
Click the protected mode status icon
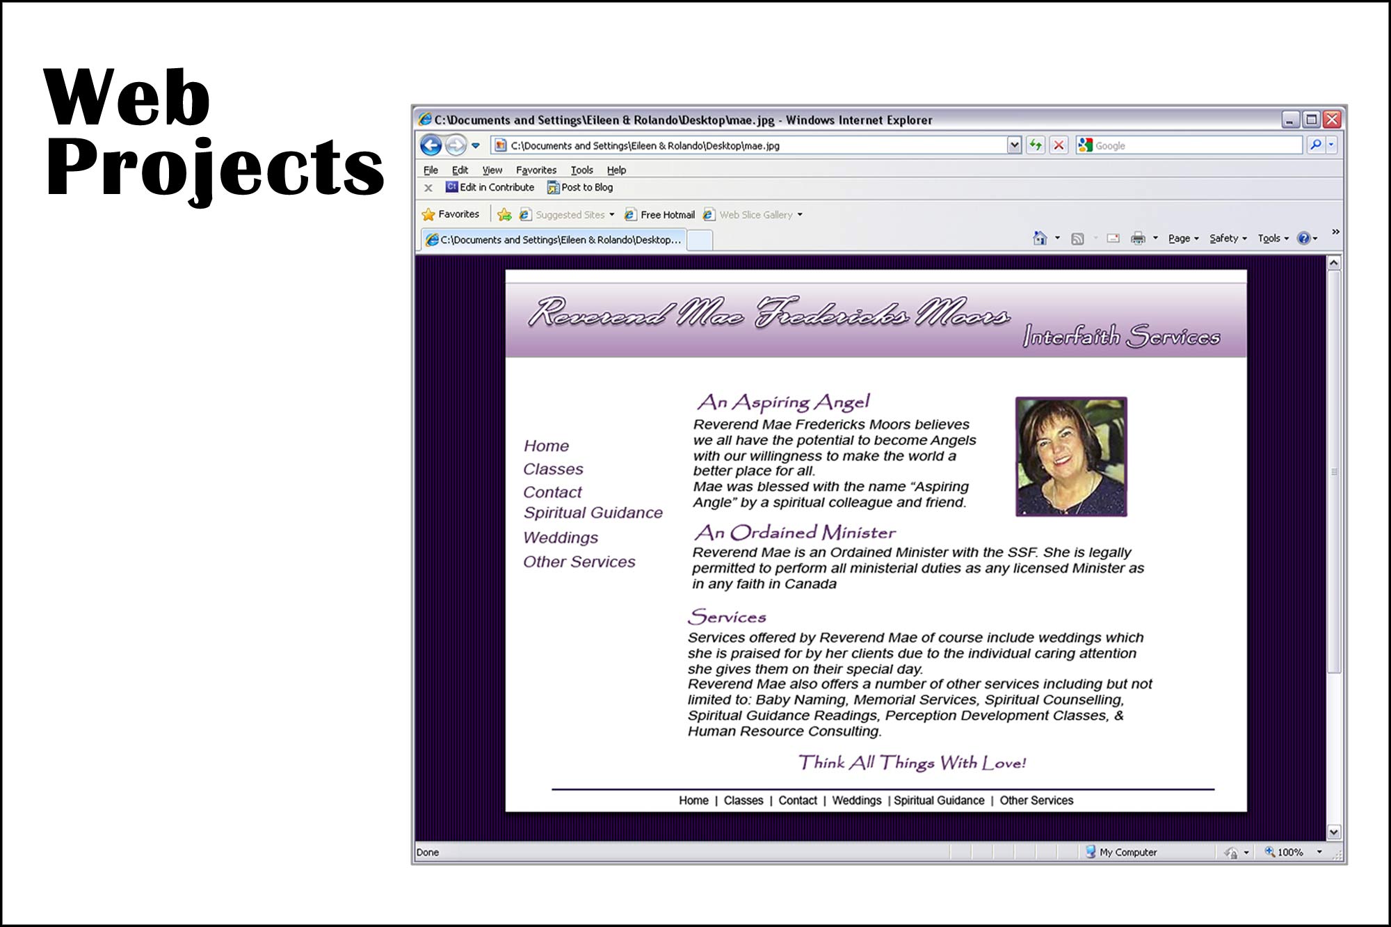coord(1231,853)
